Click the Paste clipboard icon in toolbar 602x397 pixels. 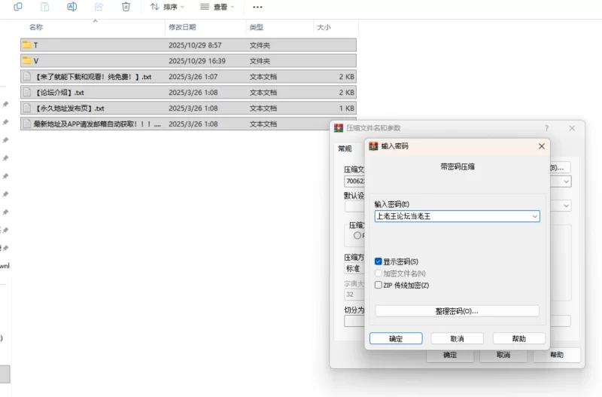[44, 7]
